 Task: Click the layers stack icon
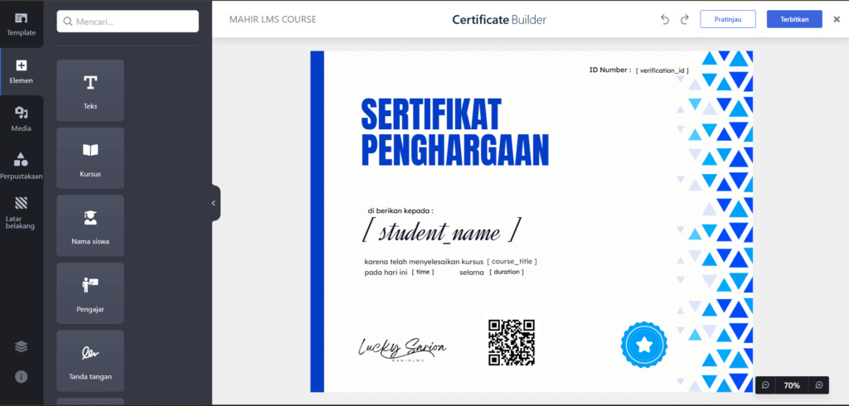21,346
